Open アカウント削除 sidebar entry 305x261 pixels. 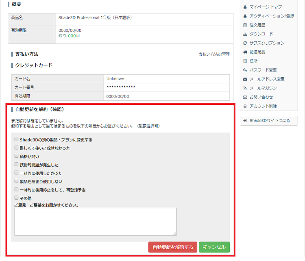click(x=263, y=106)
